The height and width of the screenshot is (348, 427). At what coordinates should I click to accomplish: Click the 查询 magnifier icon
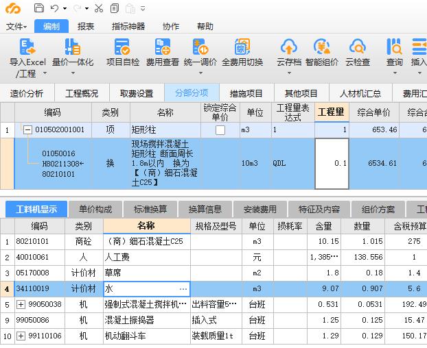point(394,47)
